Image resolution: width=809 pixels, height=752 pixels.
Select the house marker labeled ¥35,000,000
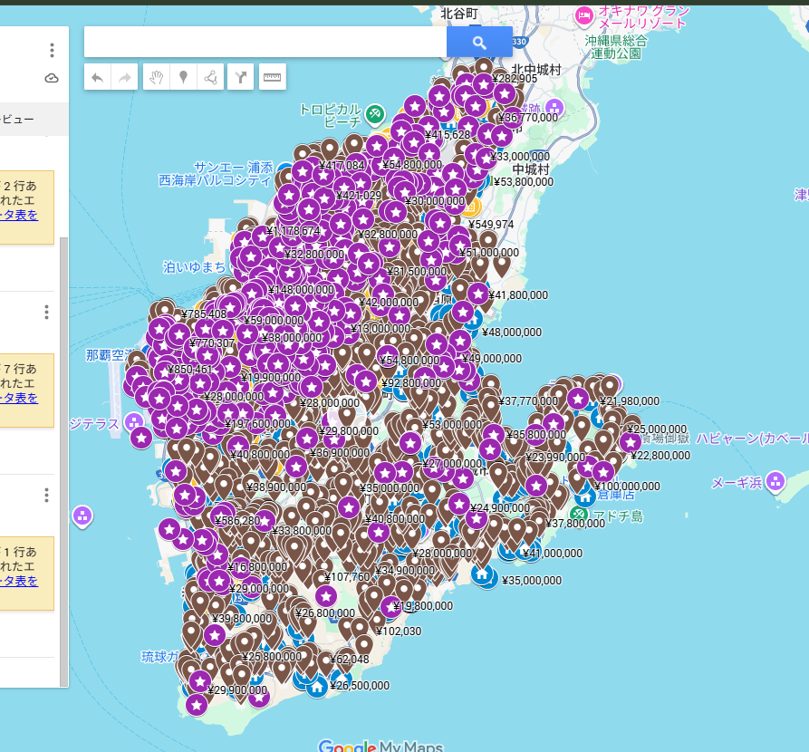(x=482, y=574)
